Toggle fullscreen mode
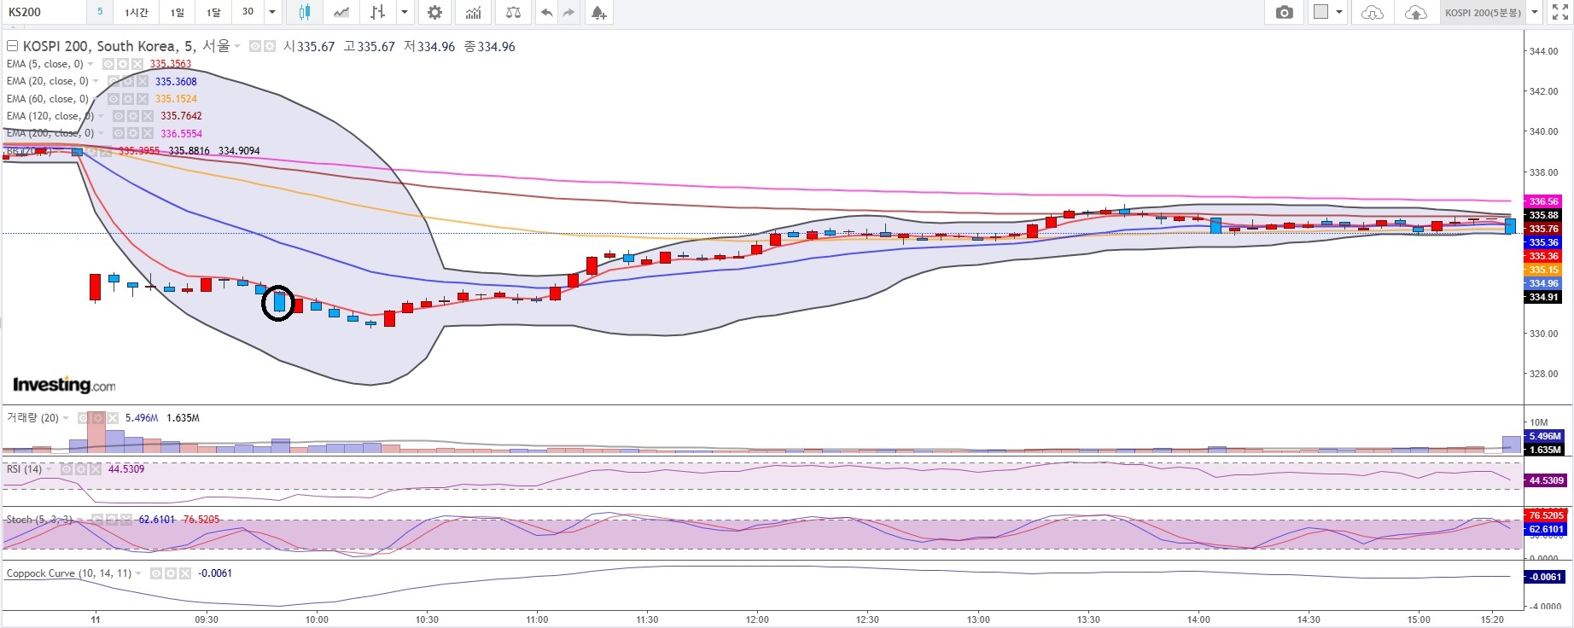Screen dimensions: 1574x628 point(1559,12)
